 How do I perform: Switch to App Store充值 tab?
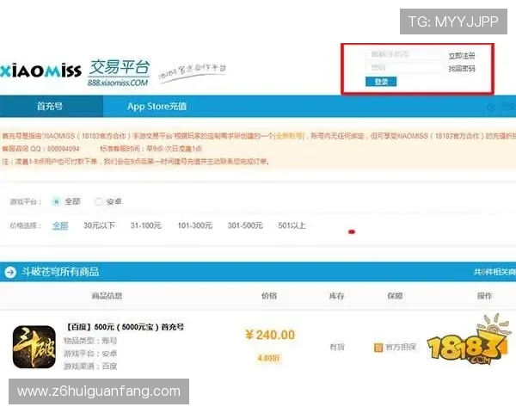click(157, 107)
